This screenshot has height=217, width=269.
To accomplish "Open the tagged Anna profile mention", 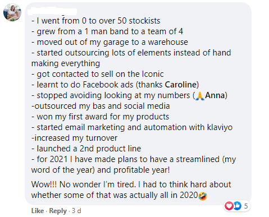I will pos(215,95).
